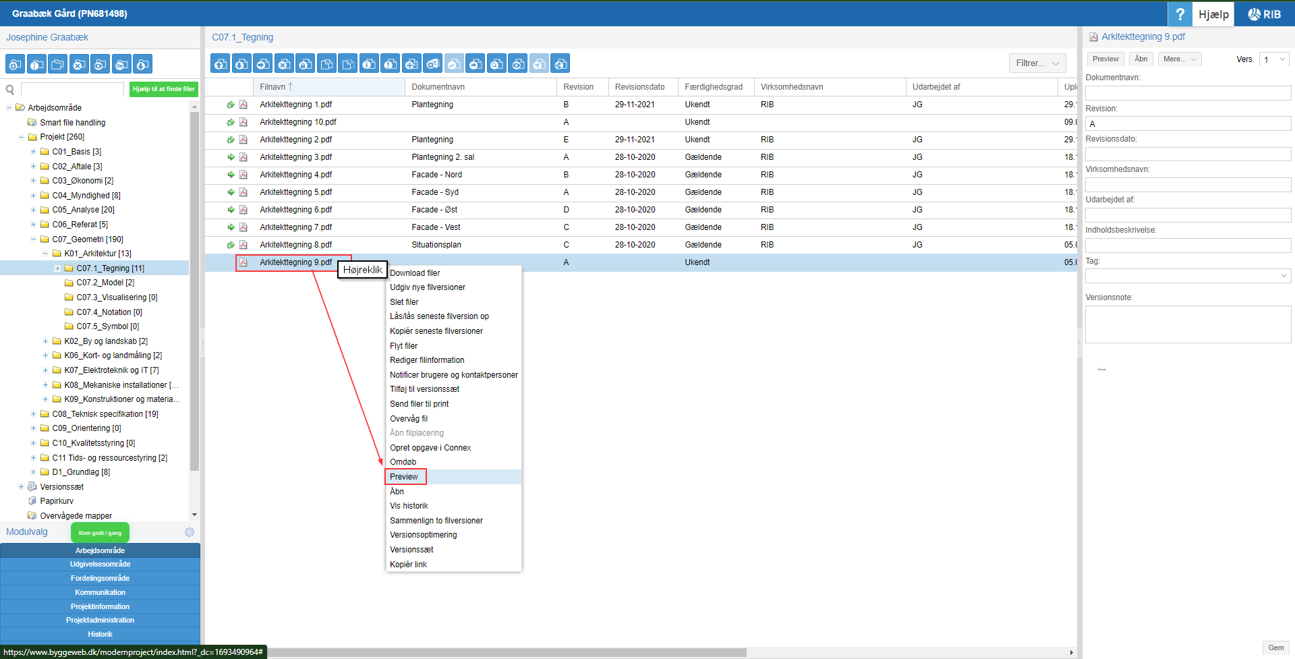The width and height of the screenshot is (1295, 659).
Task: Click the Gem save button
Action: pyautogui.click(x=1276, y=648)
